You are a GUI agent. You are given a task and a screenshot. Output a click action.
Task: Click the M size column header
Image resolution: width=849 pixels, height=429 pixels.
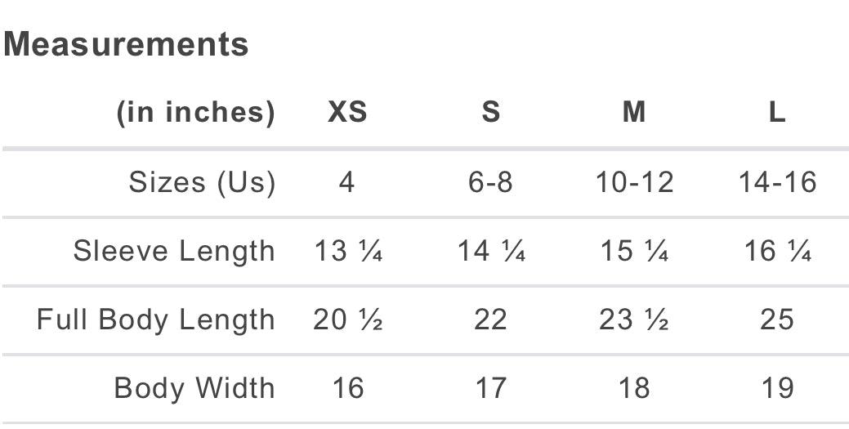[x=634, y=112]
